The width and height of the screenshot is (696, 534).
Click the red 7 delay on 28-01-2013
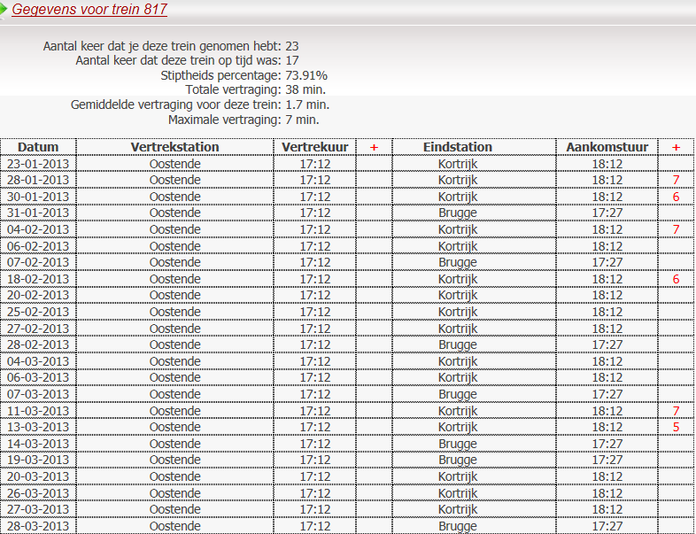click(676, 181)
